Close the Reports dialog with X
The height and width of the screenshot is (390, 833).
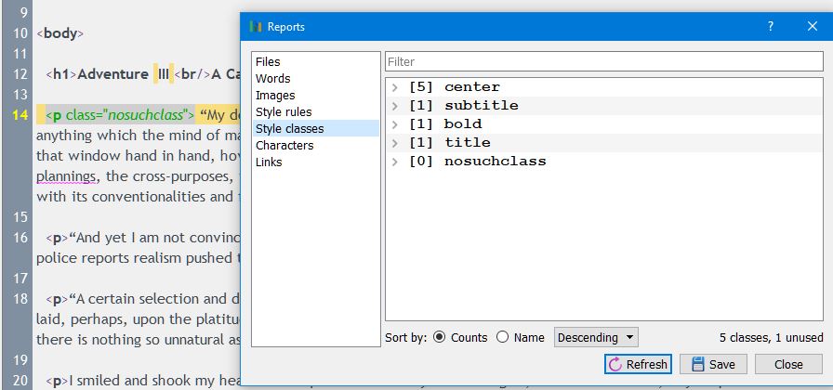(812, 27)
